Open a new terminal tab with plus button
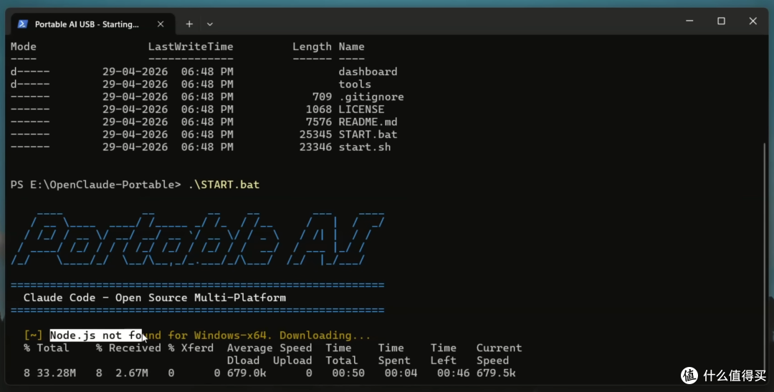Viewport: 774px width, 392px height. pyautogui.click(x=189, y=24)
